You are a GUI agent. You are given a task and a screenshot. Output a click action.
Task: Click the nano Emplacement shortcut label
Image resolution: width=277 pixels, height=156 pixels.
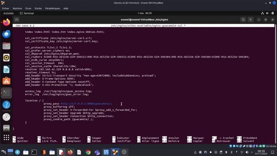click(x=150, y=138)
